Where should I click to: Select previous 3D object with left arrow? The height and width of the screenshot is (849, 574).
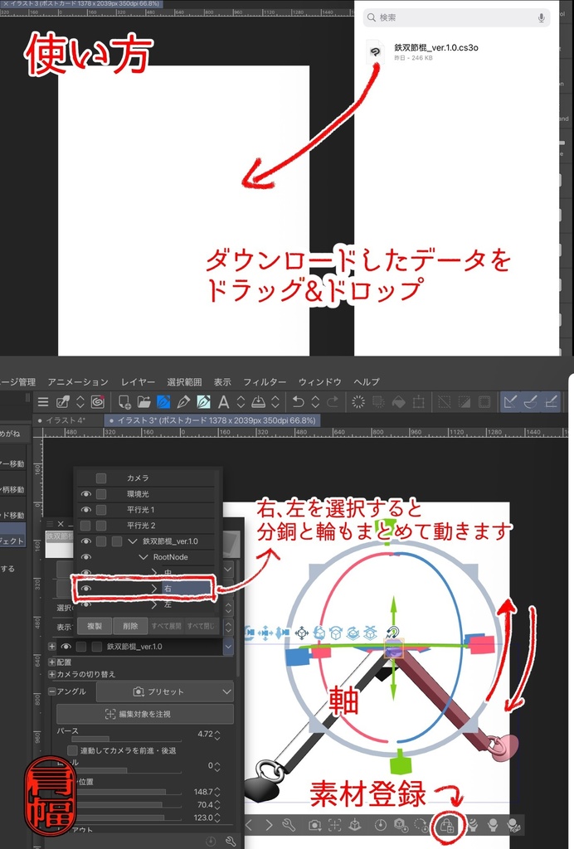coord(249,825)
